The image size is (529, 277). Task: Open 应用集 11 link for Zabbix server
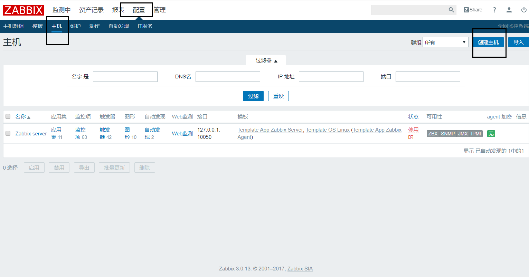tap(57, 133)
